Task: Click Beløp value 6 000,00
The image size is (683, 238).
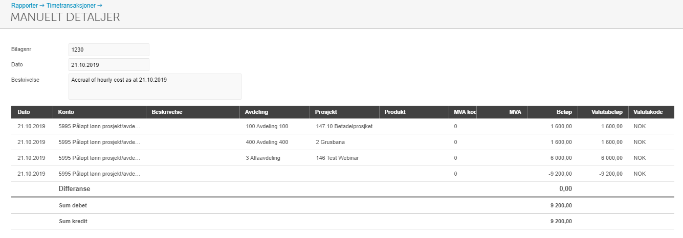Action: (560, 158)
